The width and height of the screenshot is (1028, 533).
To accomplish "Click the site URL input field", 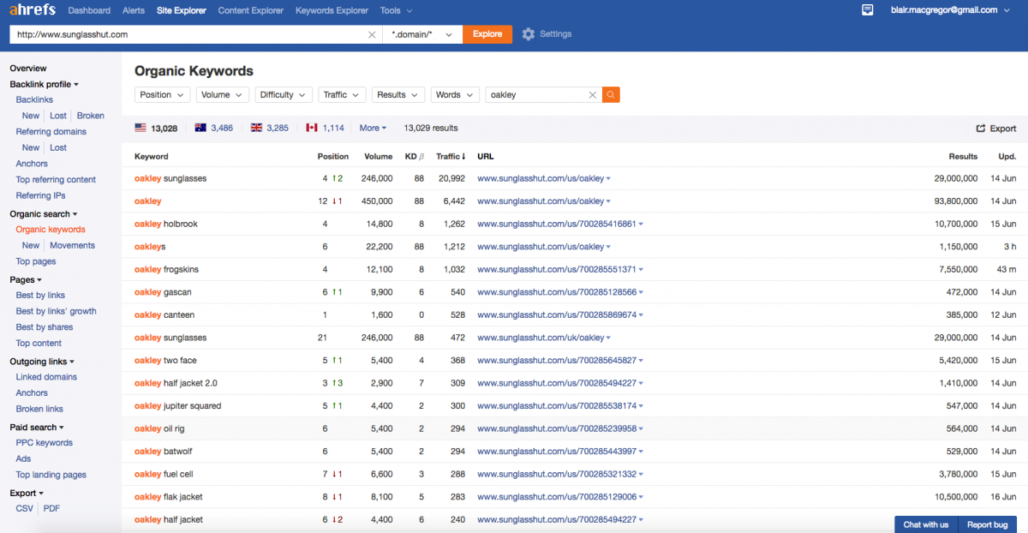I will pyautogui.click(x=188, y=34).
